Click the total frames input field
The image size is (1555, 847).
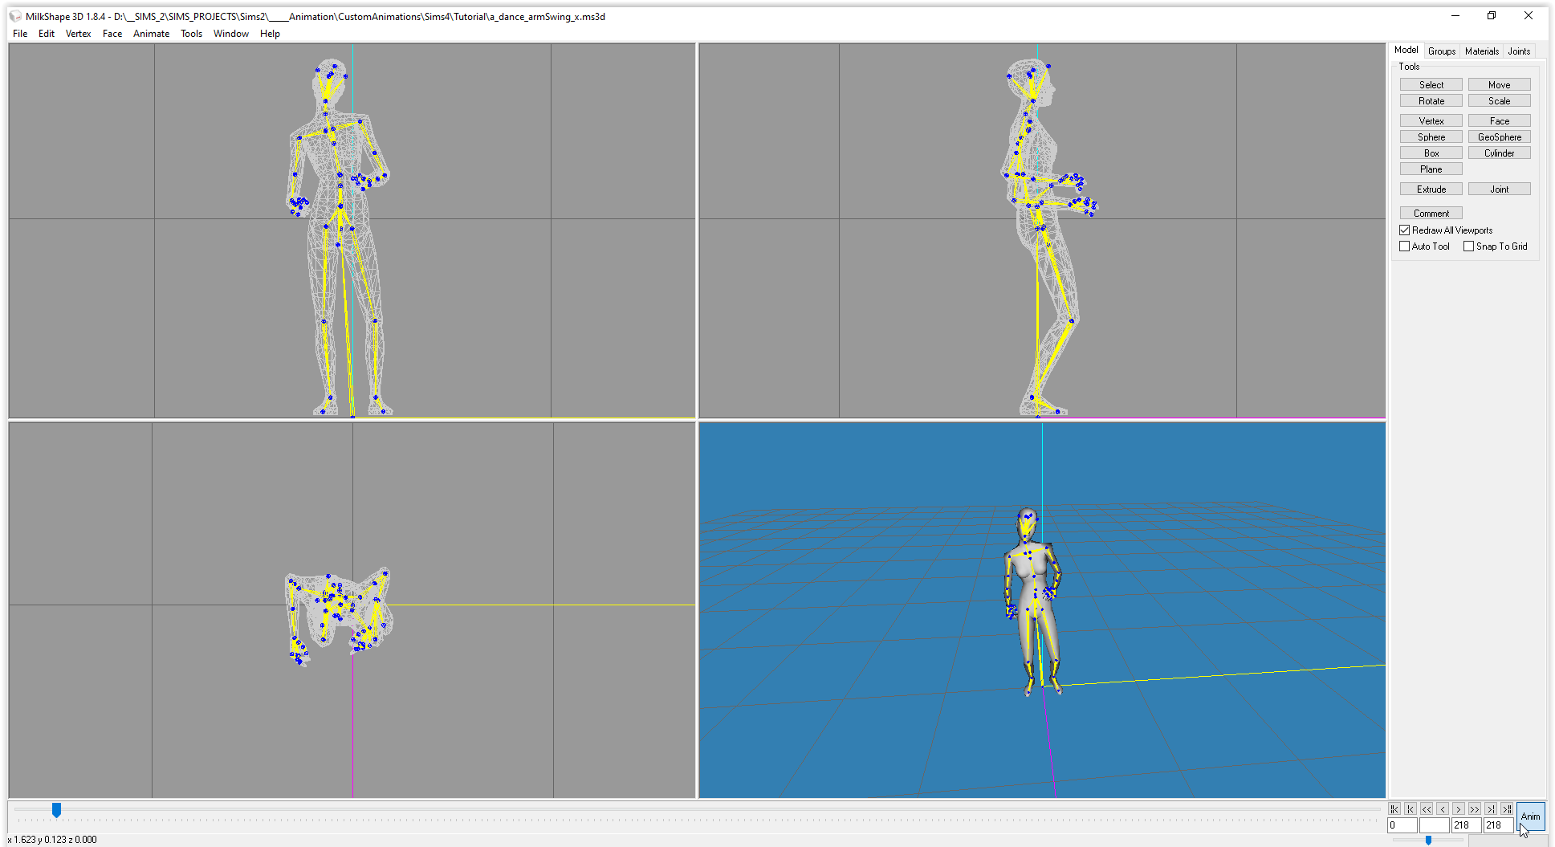(x=1498, y=825)
